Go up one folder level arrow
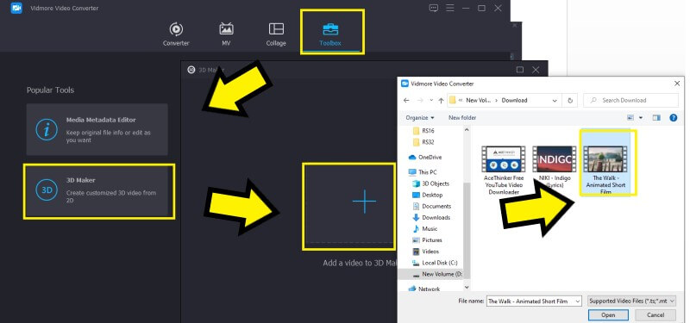This screenshot has width=690, height=323. point(441,100)
